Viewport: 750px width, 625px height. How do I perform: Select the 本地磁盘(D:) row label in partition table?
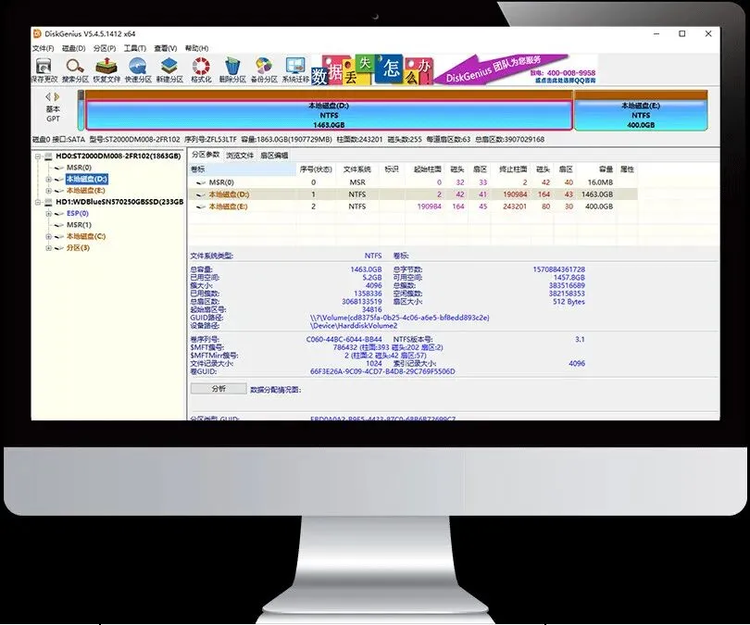(x=229, y=194)
